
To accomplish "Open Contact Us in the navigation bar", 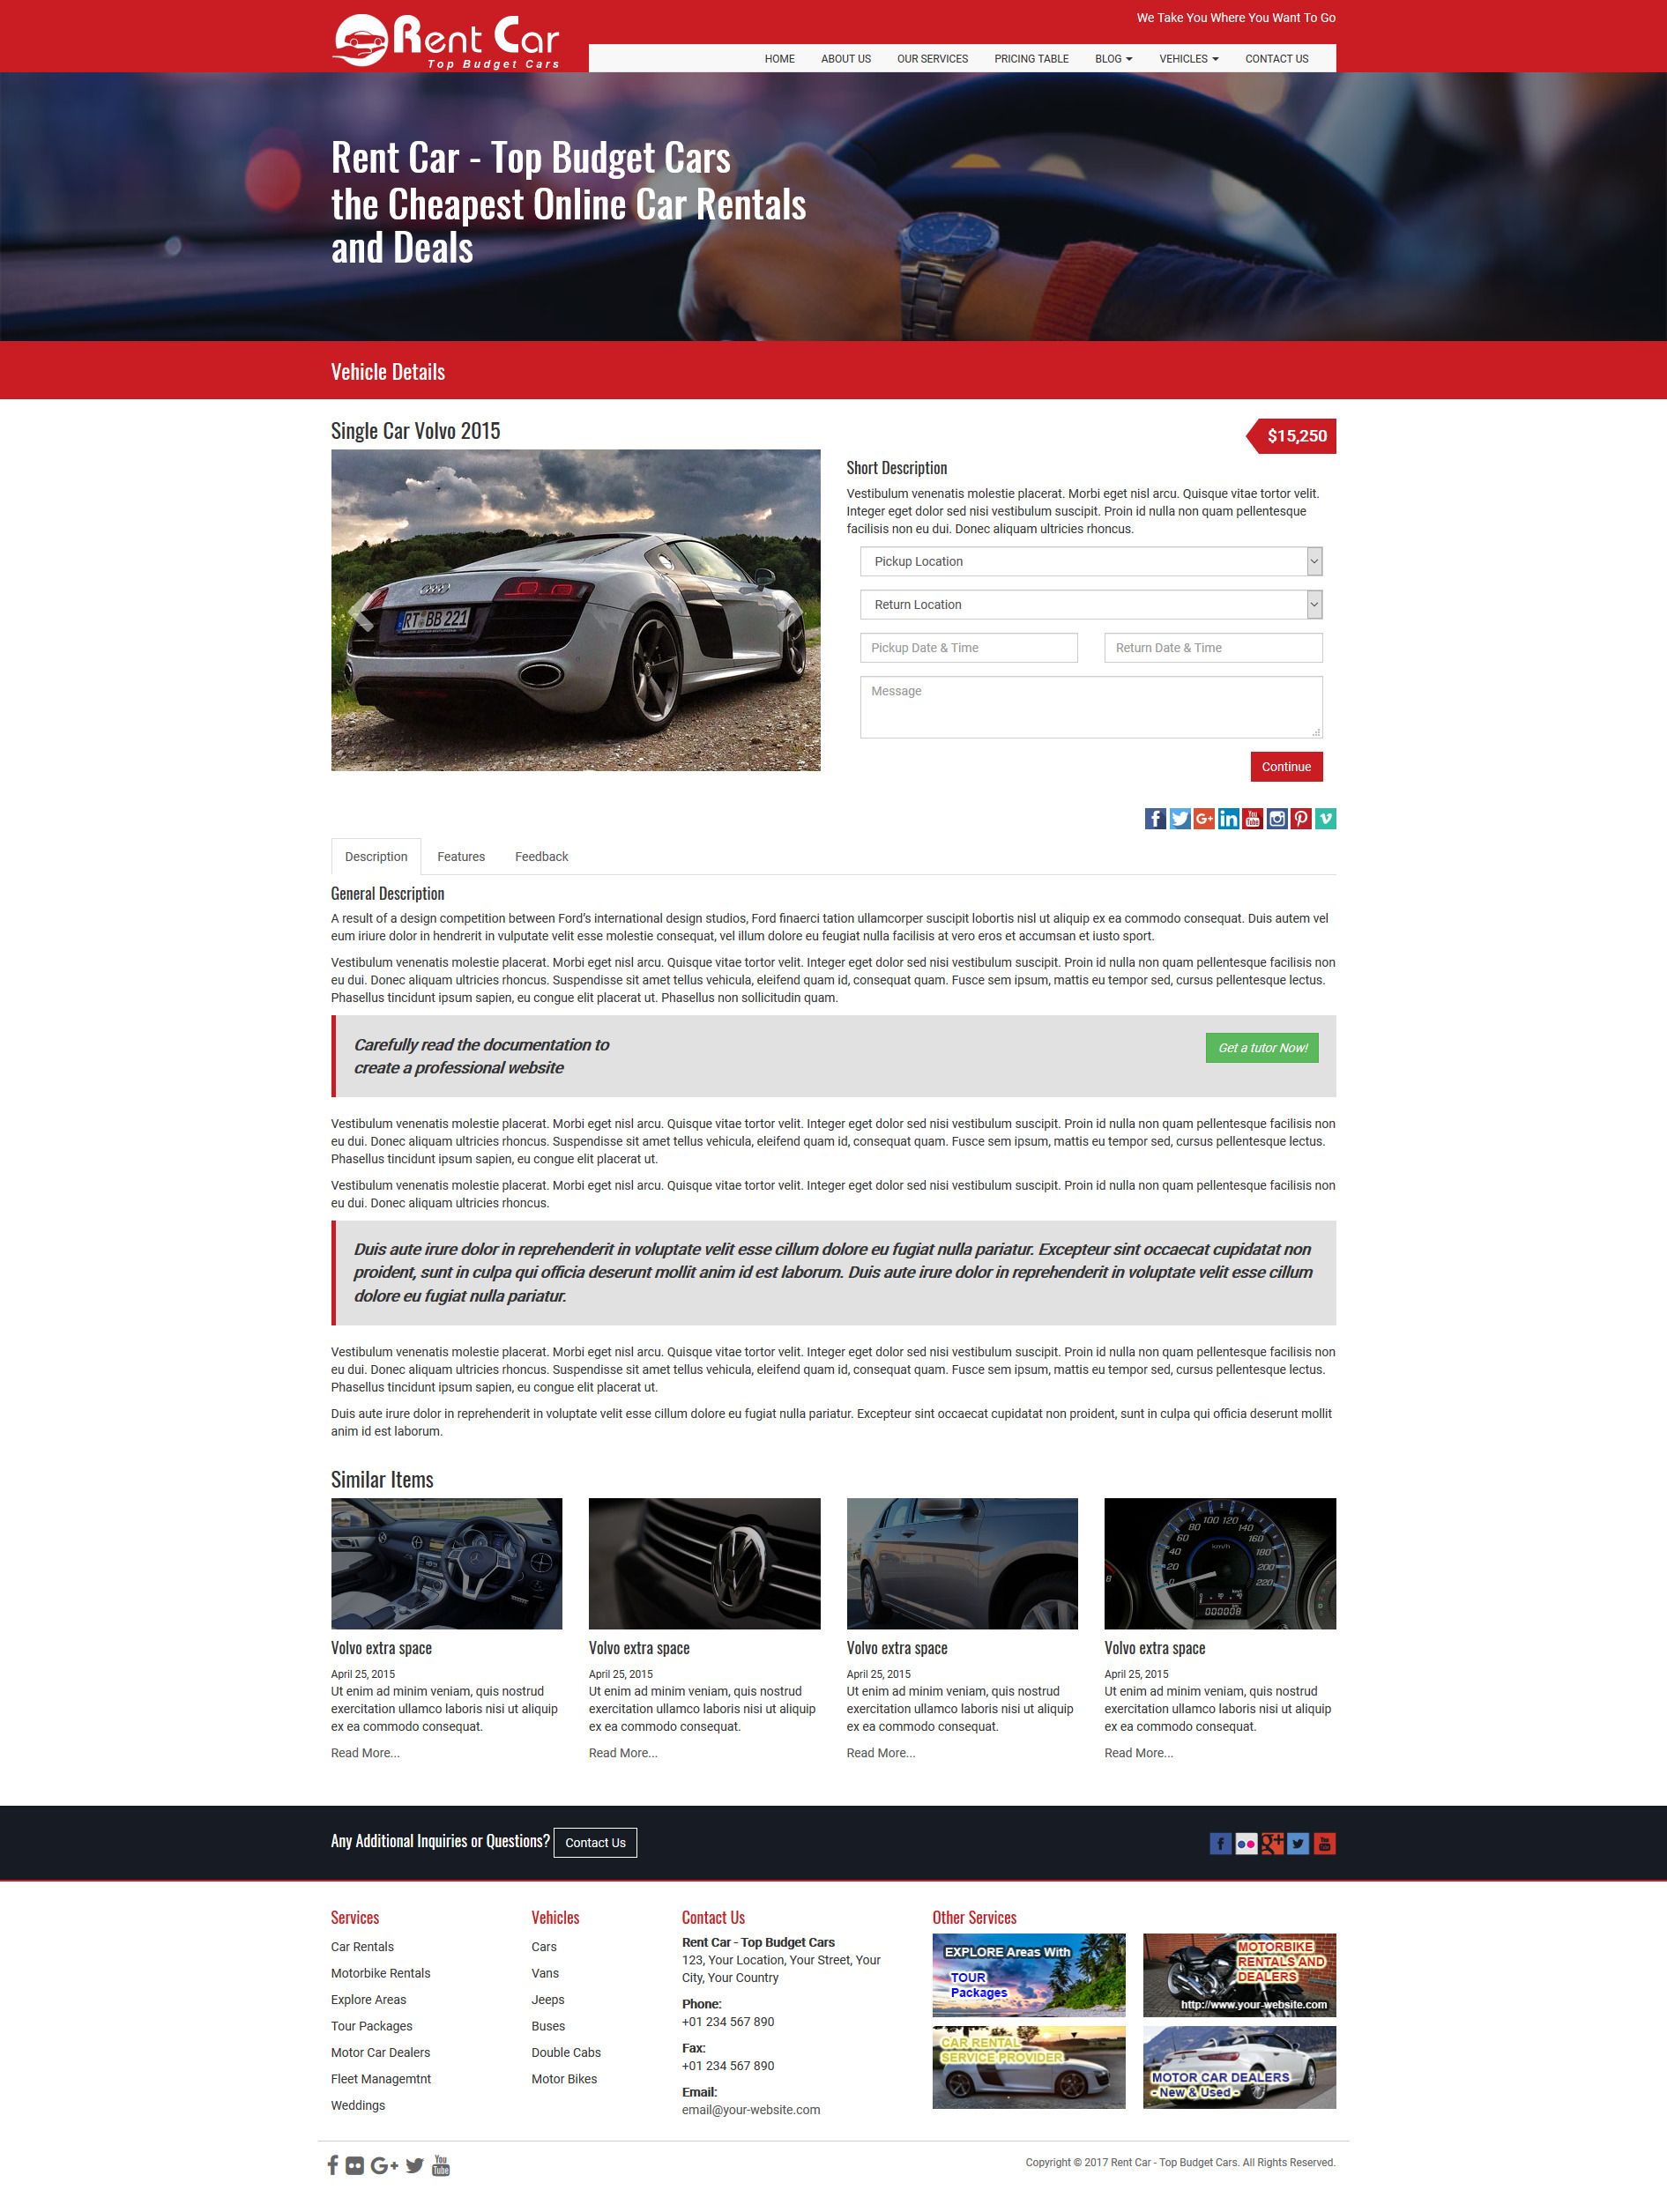I will click(x=1276, y=59).
